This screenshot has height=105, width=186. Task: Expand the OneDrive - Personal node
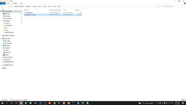pyautogui.click(x=1, y=36)
